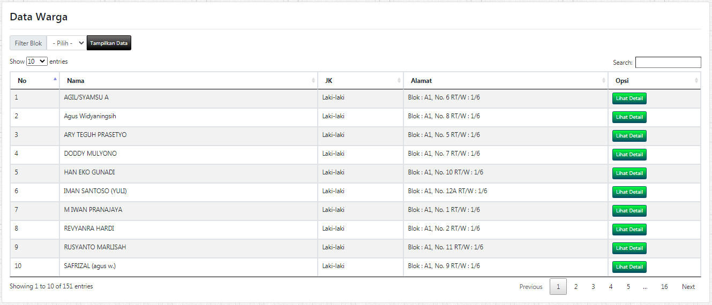This screenshot has height=305, width=712.
Task: Click sort icon on Opsi header
Action: click(x=696, y=80)
